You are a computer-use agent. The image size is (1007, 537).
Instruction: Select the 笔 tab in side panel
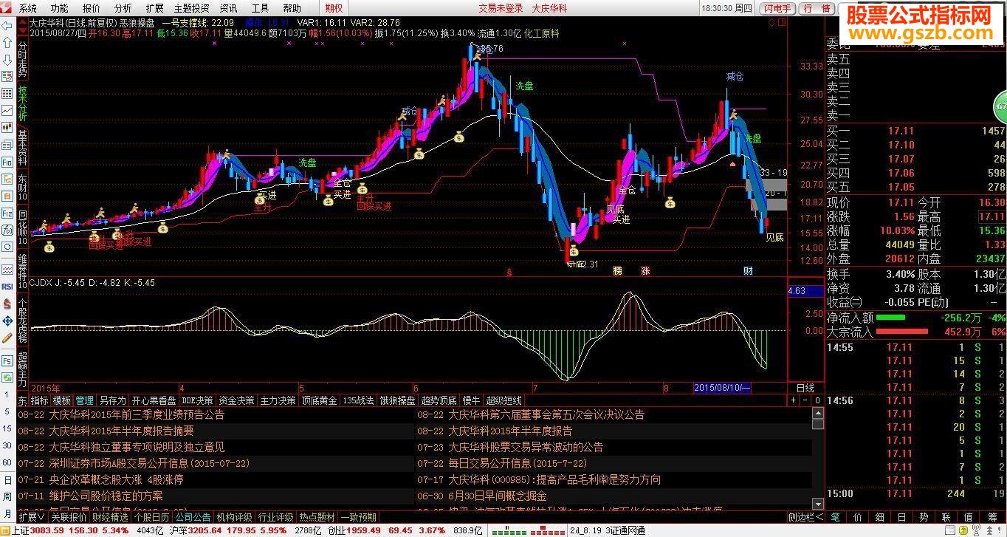tap(835, 517)
